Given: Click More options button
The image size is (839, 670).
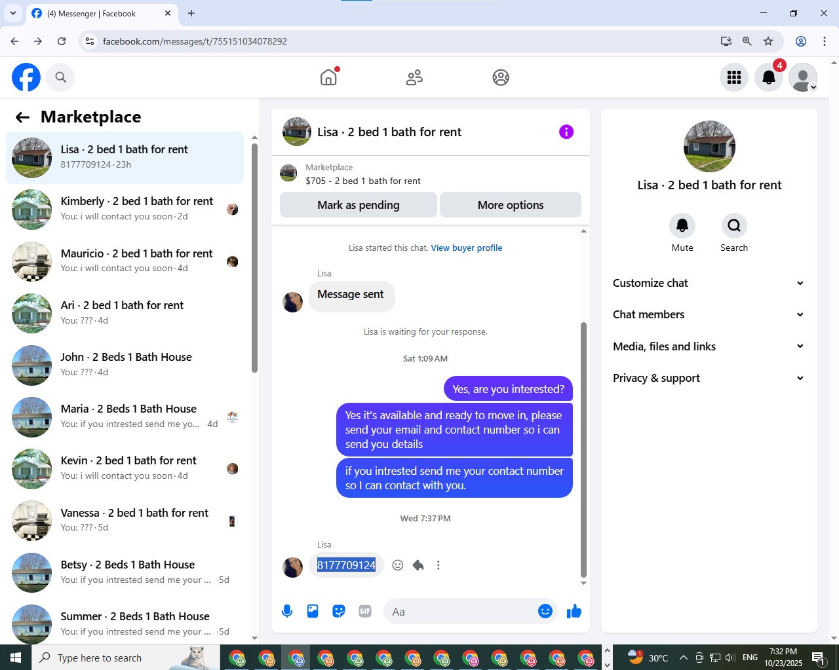Looking at the screenshot, I should coord(511,205).
